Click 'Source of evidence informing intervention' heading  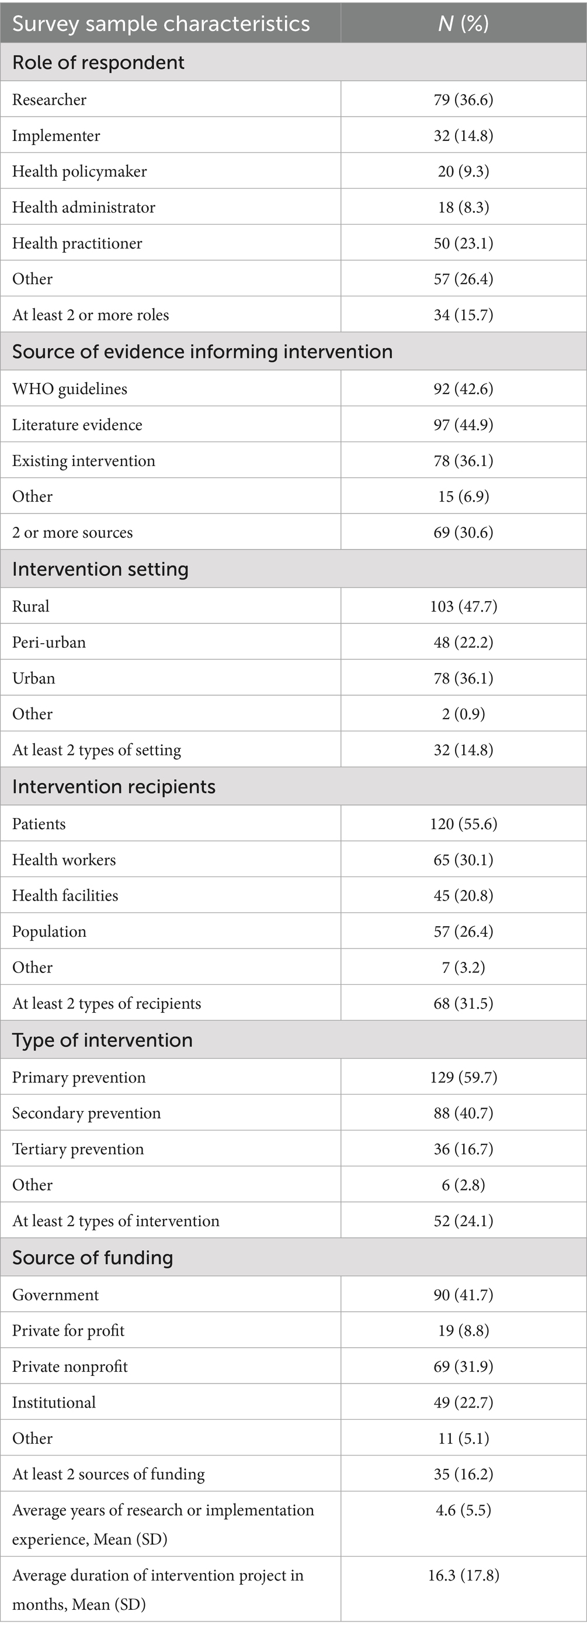coord(203,351)
